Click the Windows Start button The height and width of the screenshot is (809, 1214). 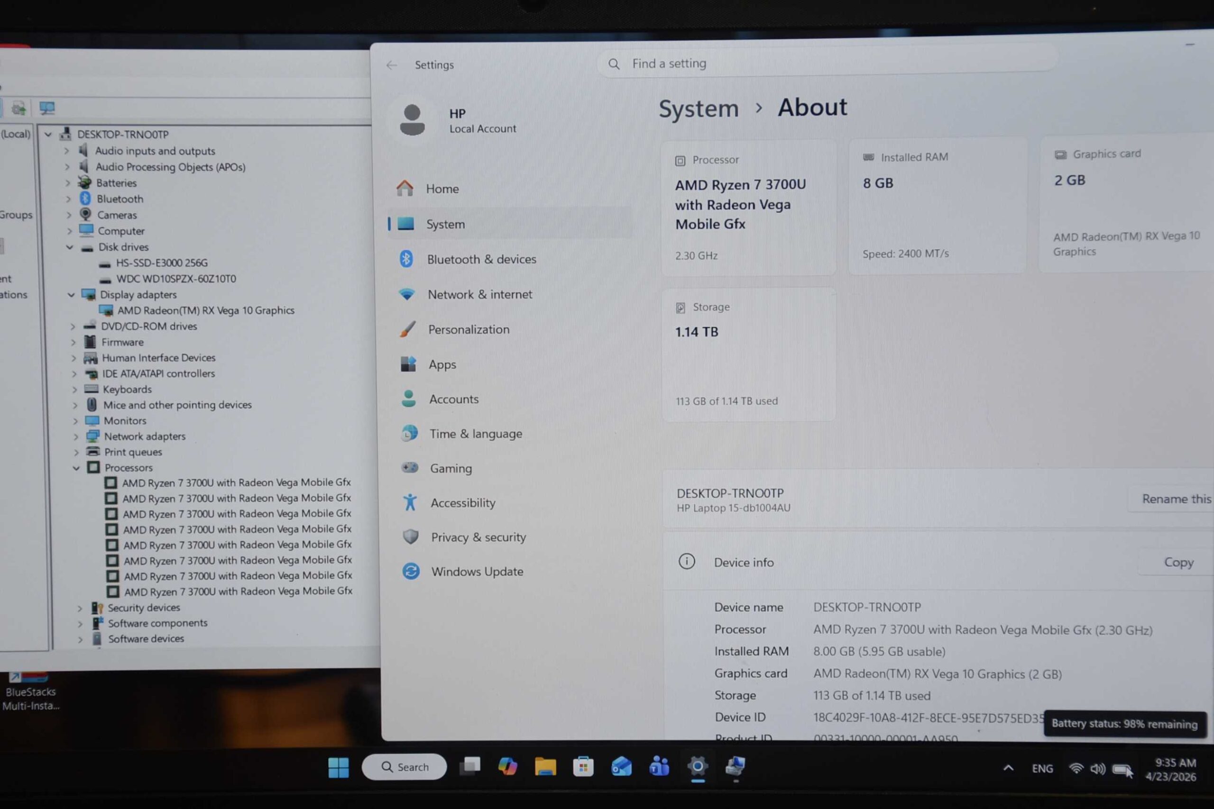point(339,767)
